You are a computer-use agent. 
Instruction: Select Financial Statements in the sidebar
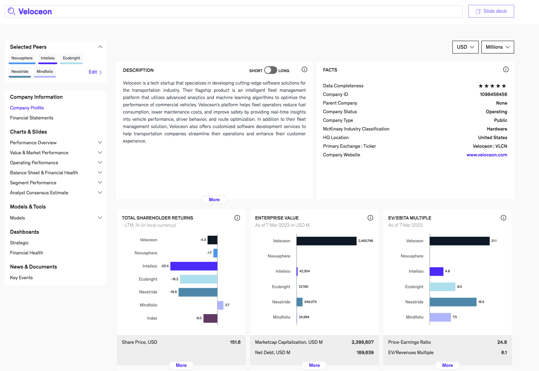coord(31,118)
